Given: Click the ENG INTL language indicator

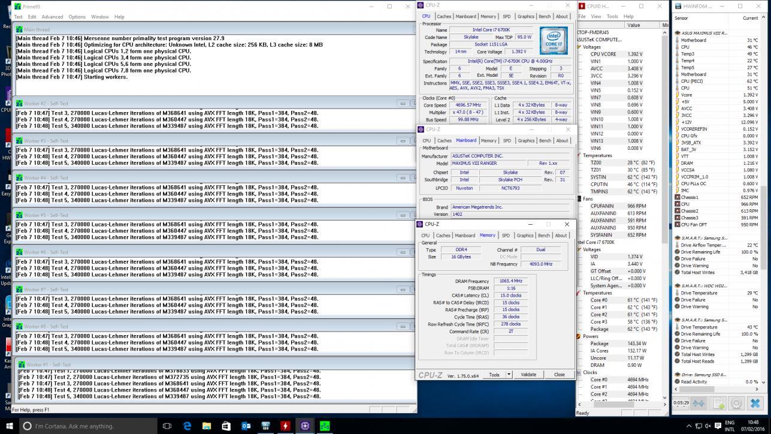Looking at the screenshot, I should [x=729, y=426].
